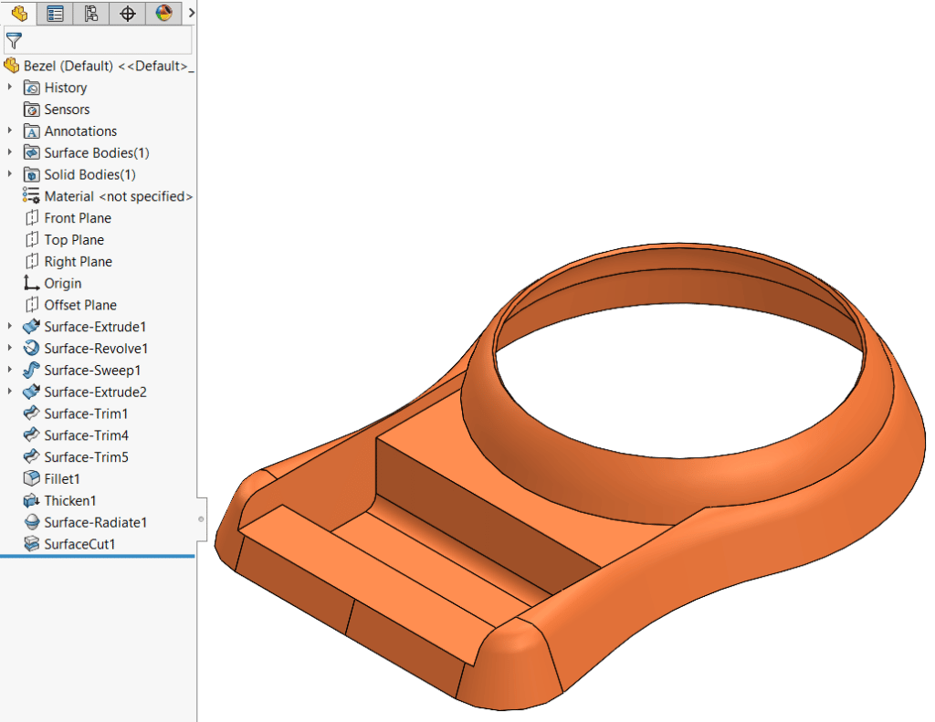Expand the Solid Bodies(1) folder

8,174
